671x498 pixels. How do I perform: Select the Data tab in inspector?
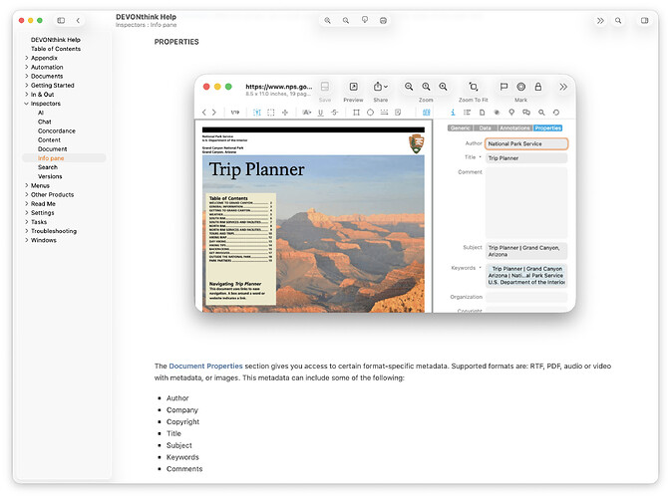coord(486,128)
